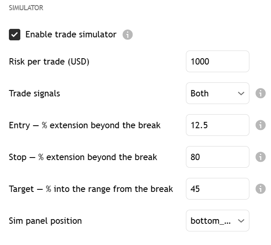Image resolution: width=271 pixels, height=245 pixels.
Task: Select the Stop extension field showing 80
Action: tap(217, 157)
